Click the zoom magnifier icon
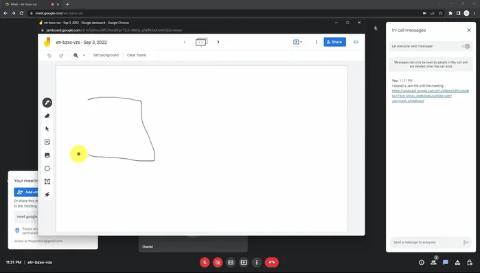Viewport: 480px width, 273px height. click(x=76, y=56)
